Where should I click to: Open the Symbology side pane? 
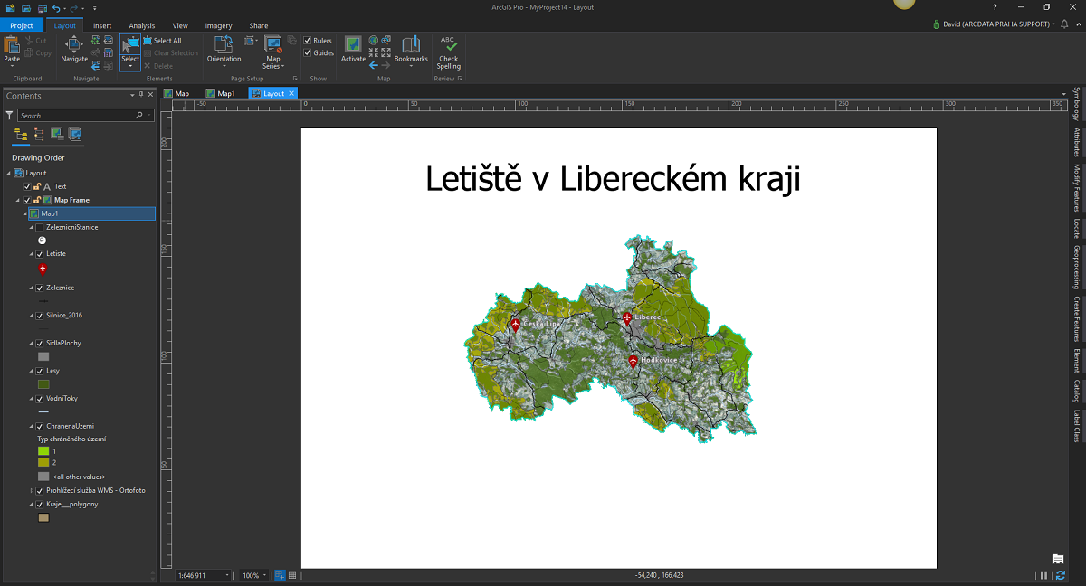coord(1076,103)
